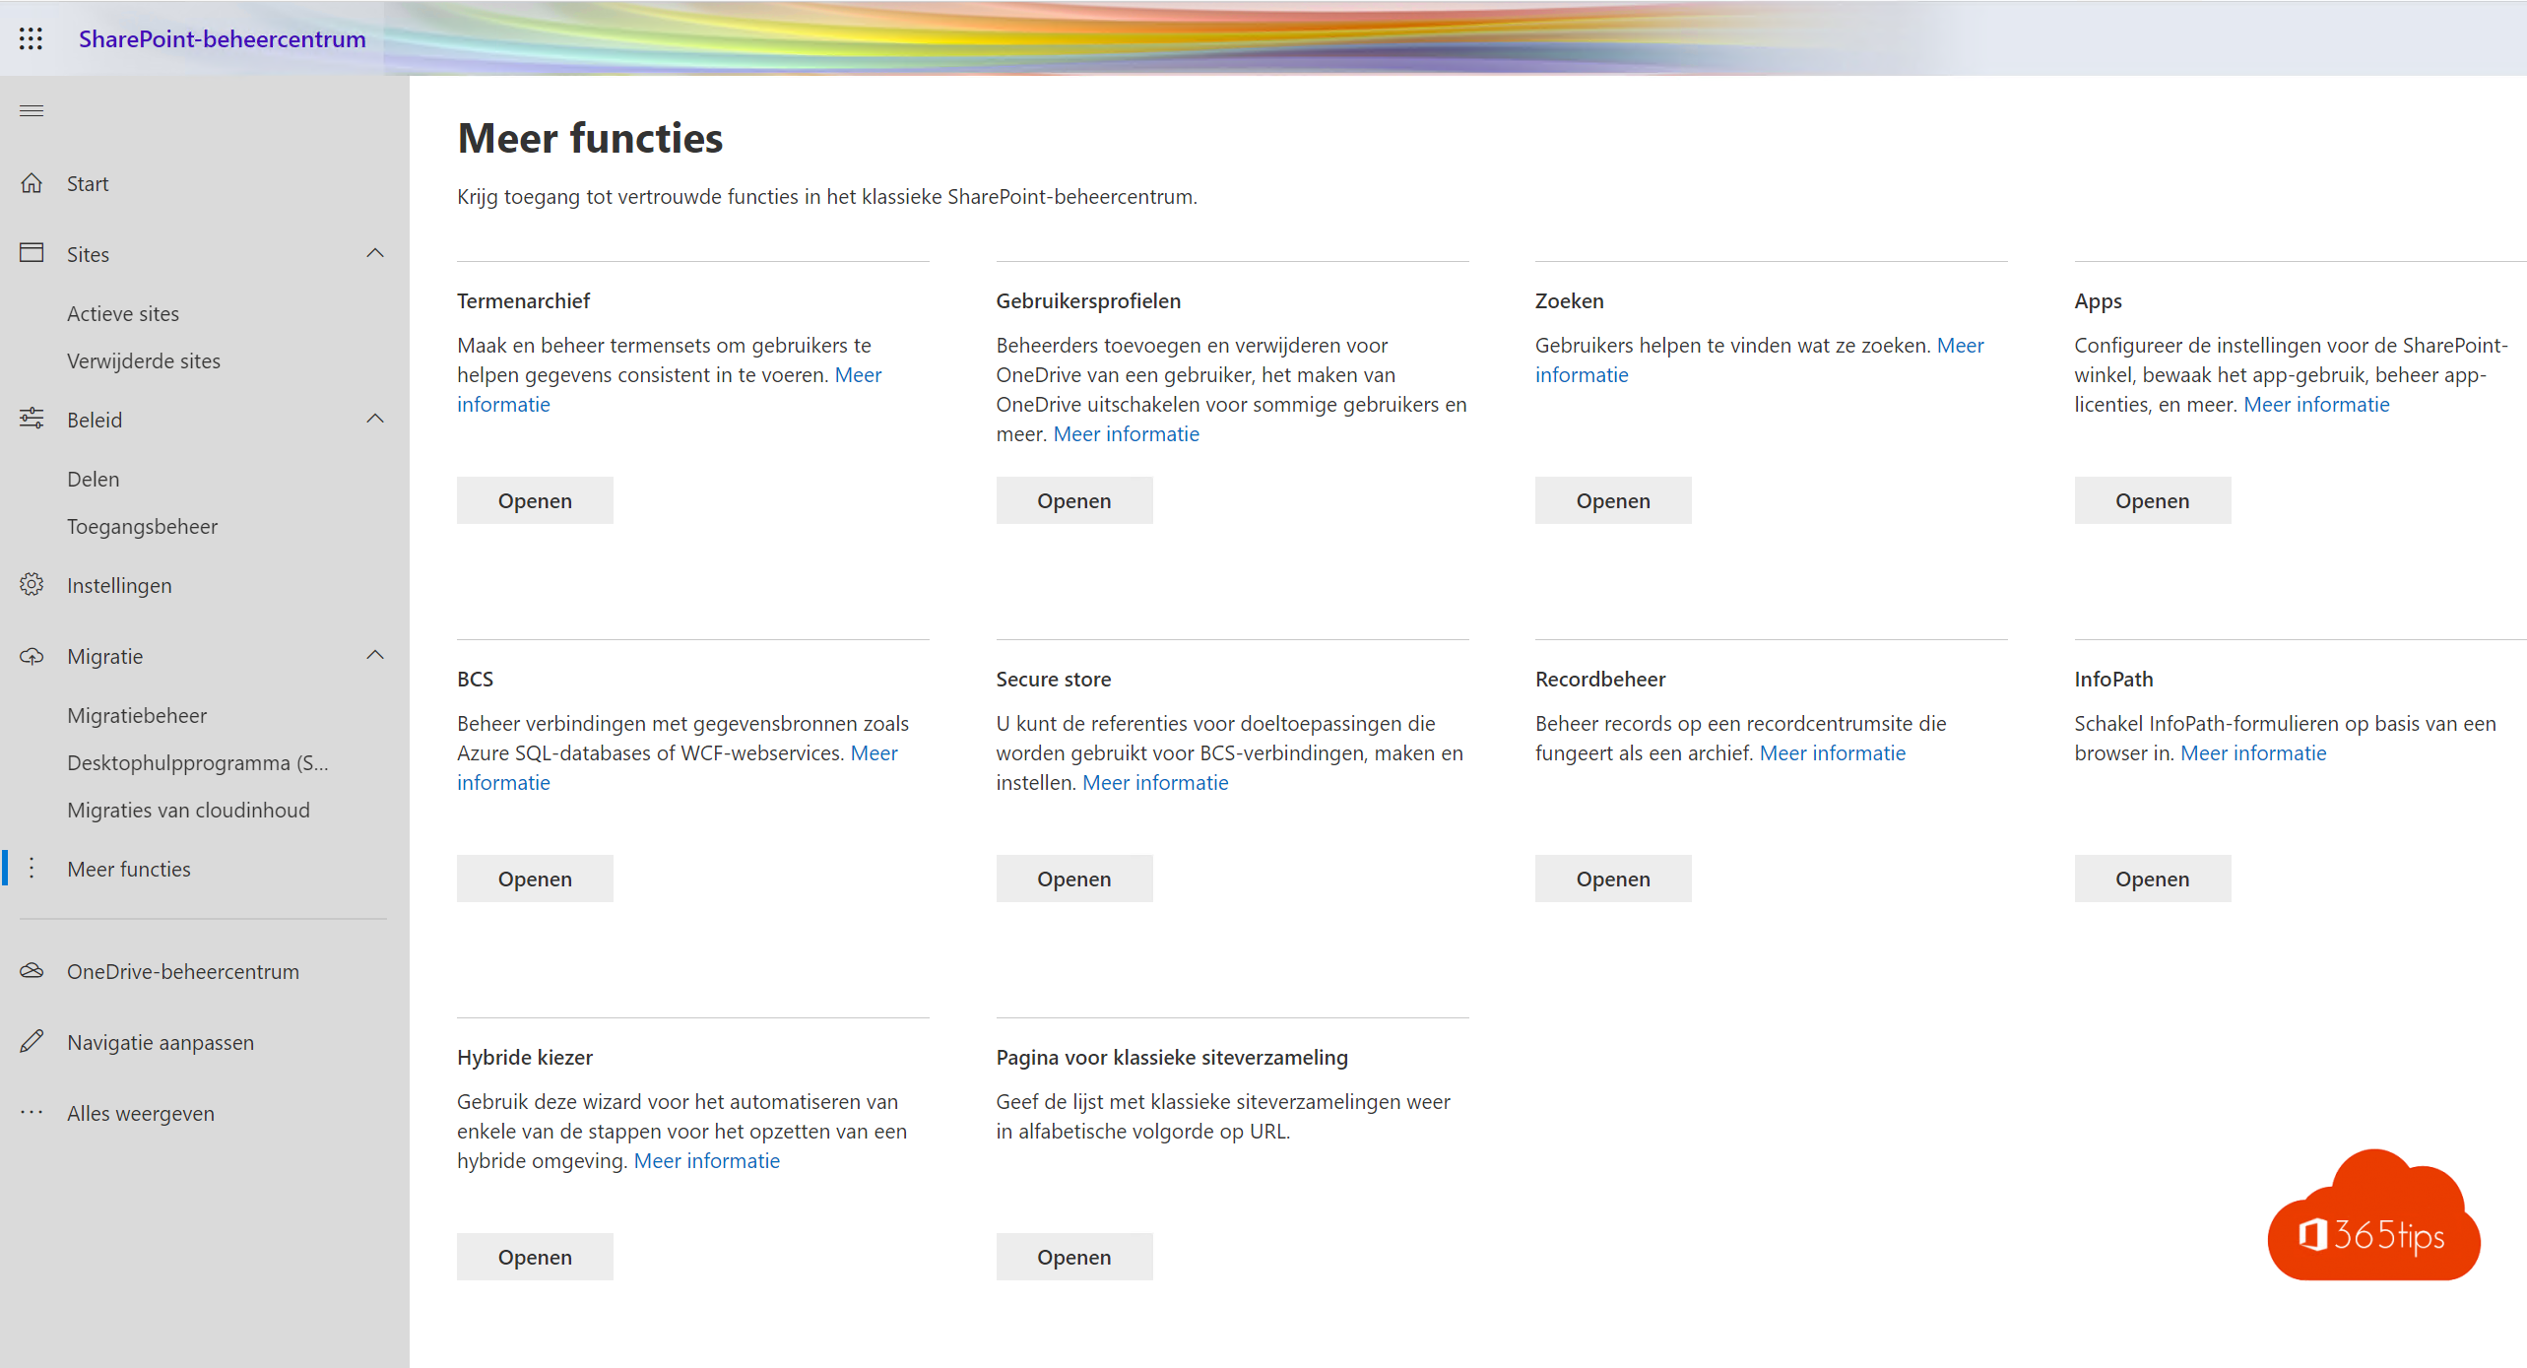Open Actieve sites
Screen dimensions: 2527x1368
coord(123,314)
